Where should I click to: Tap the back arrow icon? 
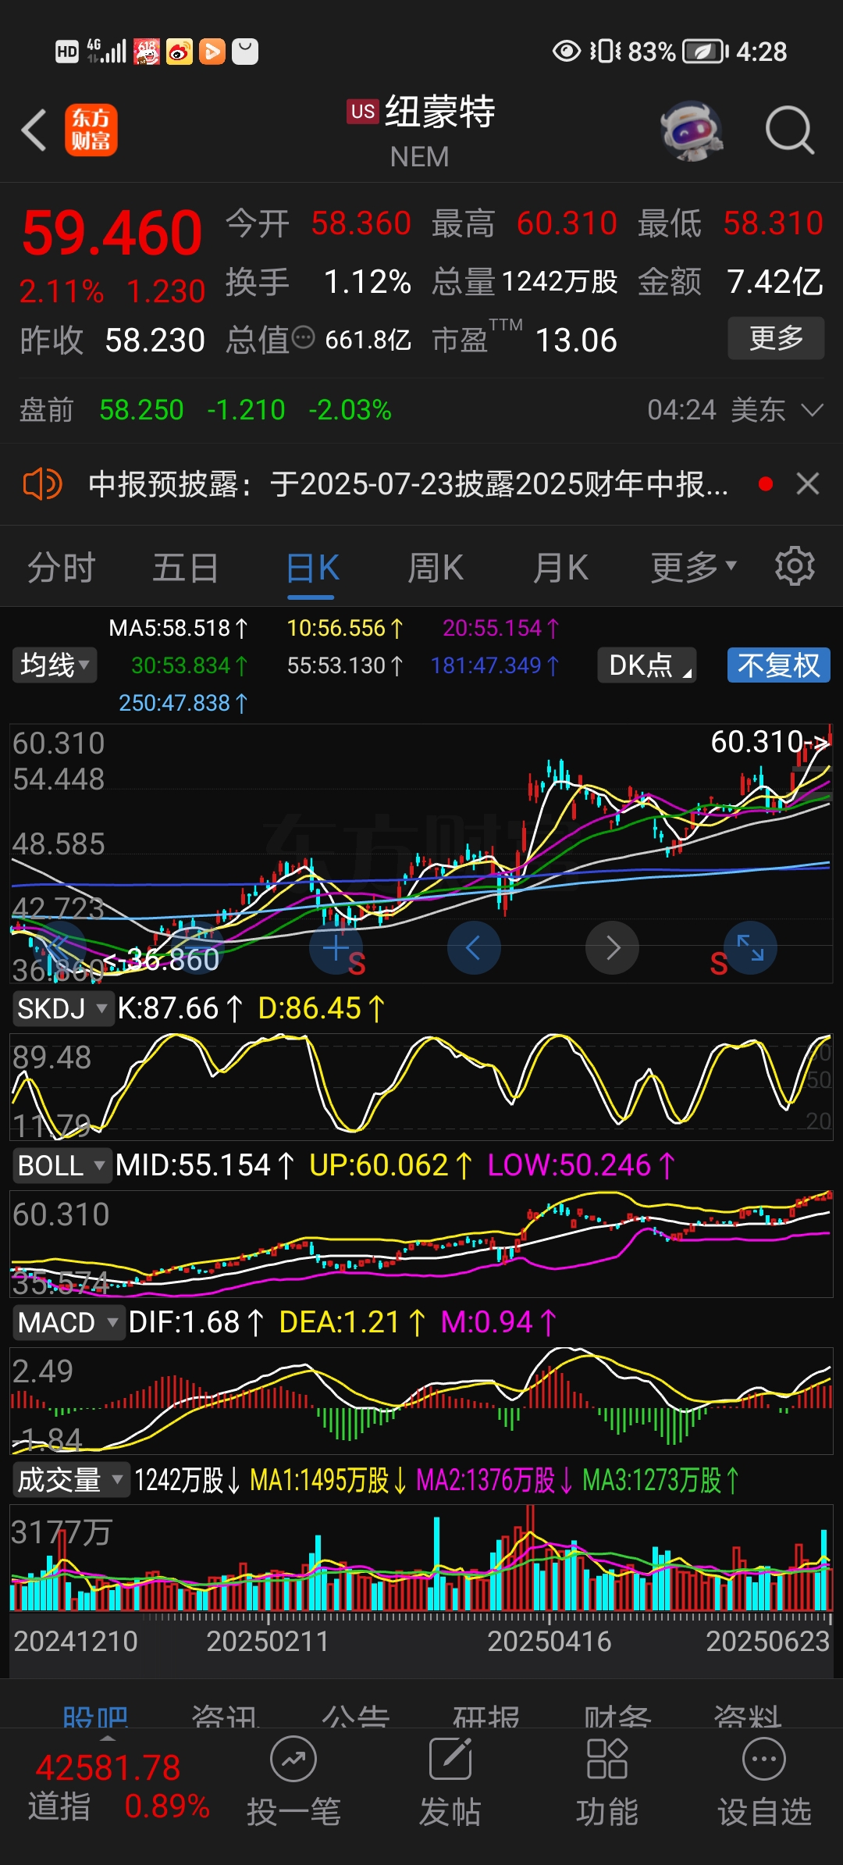pos(34,130)
